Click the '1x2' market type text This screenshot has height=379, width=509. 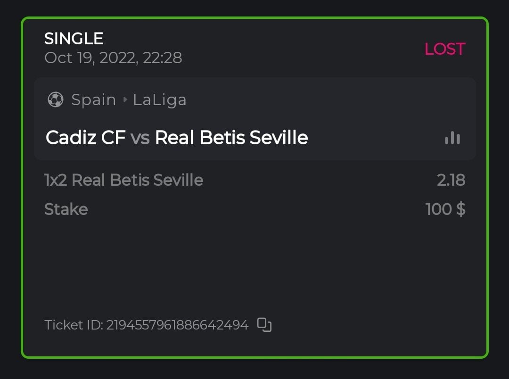[x=56, y=180]
